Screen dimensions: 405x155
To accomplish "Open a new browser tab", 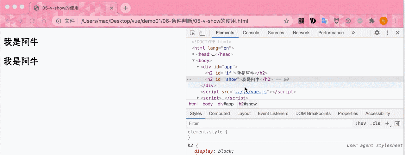I will [x=126, y=8].
